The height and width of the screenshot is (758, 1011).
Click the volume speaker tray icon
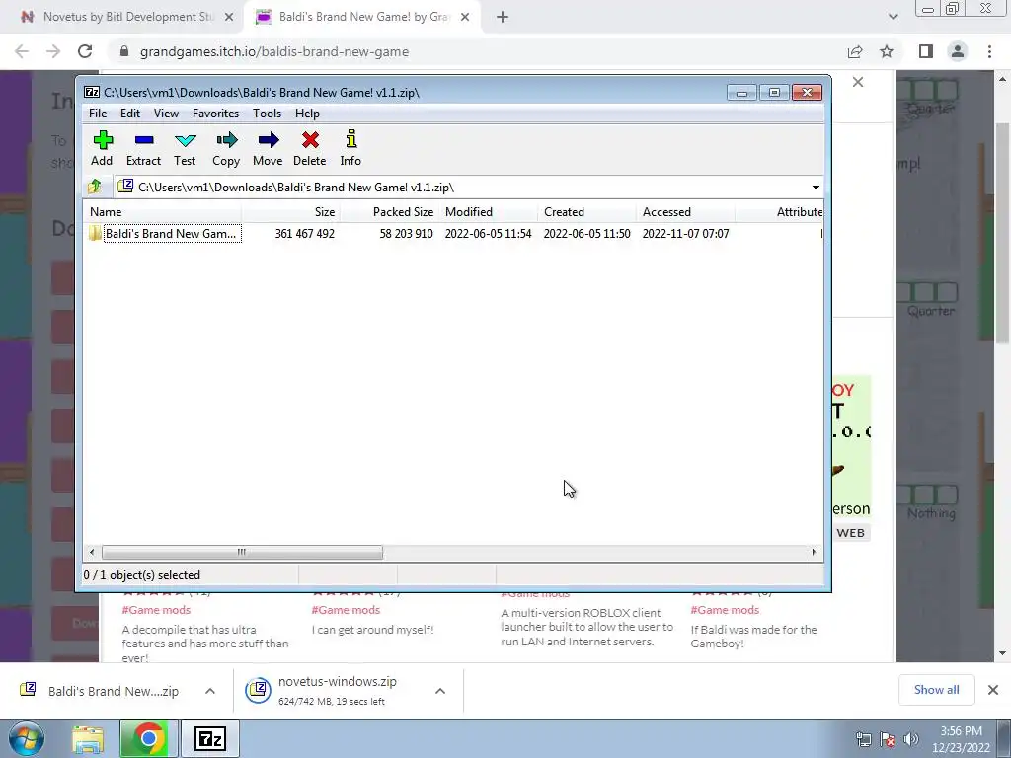(x=911, y=739)
